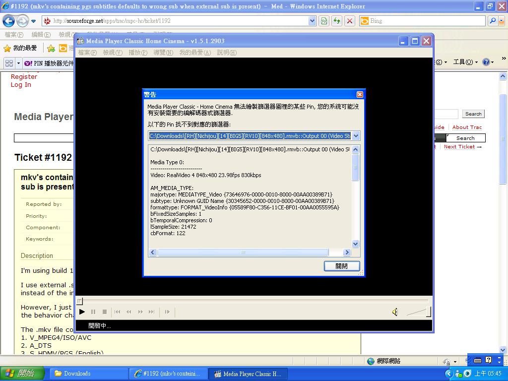Mute audio with the speaker icon
This screenshot has width=508, height=381.
[395, 312]
